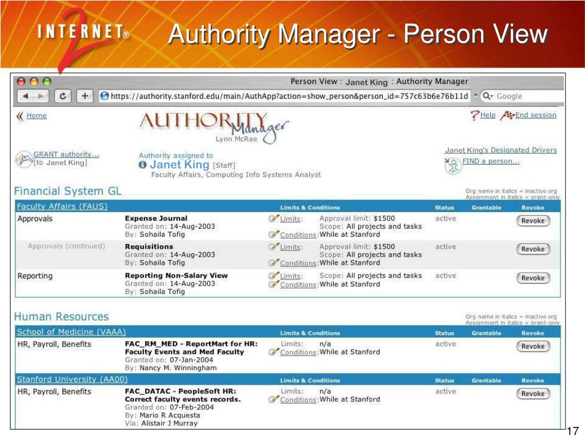The height and width of the screenshot is (439, 585).
Task: Revoke the FAC_RM_MED ReportMart authority
Action: (x=533, y=346)
